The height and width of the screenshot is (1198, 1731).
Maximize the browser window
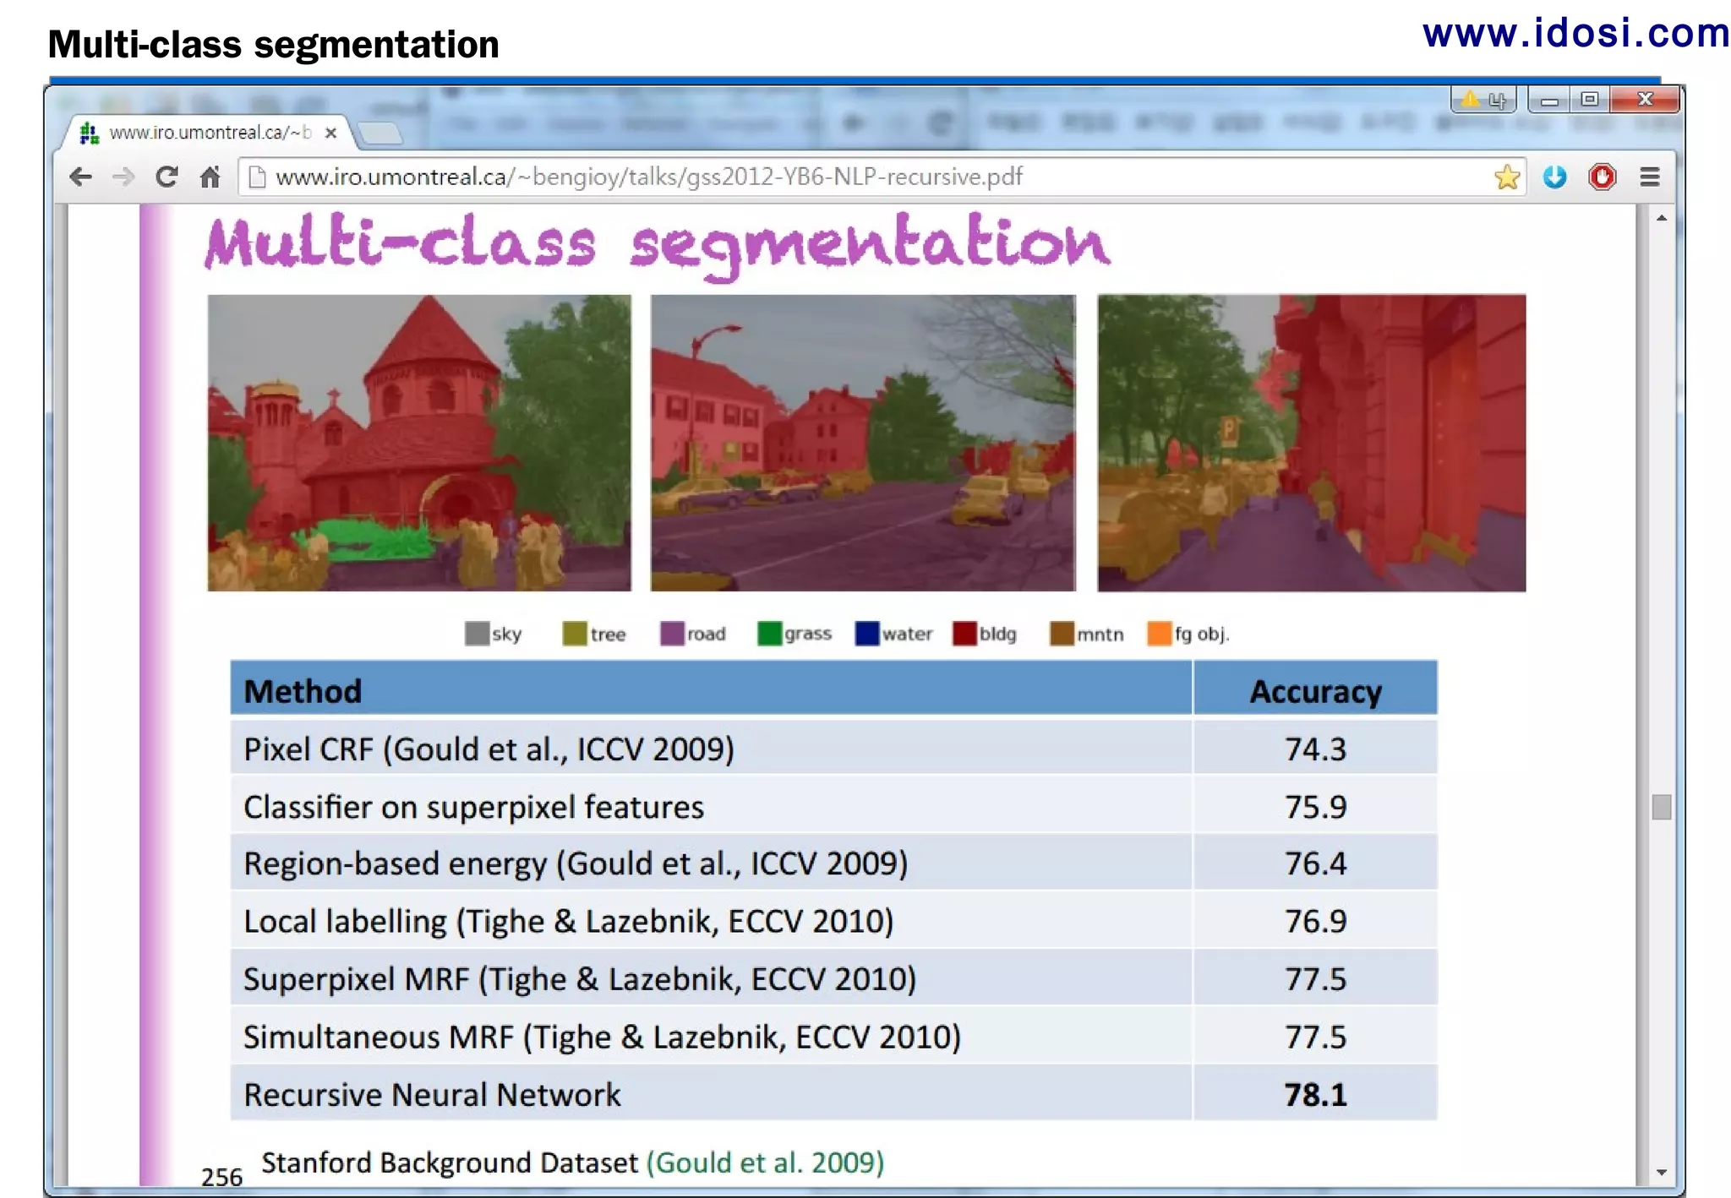coord(1589,100)
